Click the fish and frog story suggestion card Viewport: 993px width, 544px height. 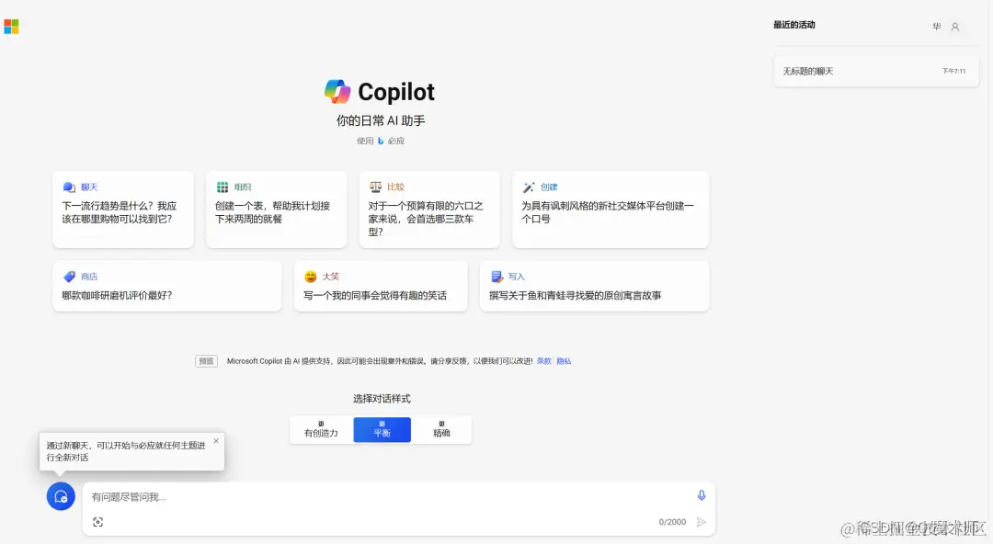594,286
